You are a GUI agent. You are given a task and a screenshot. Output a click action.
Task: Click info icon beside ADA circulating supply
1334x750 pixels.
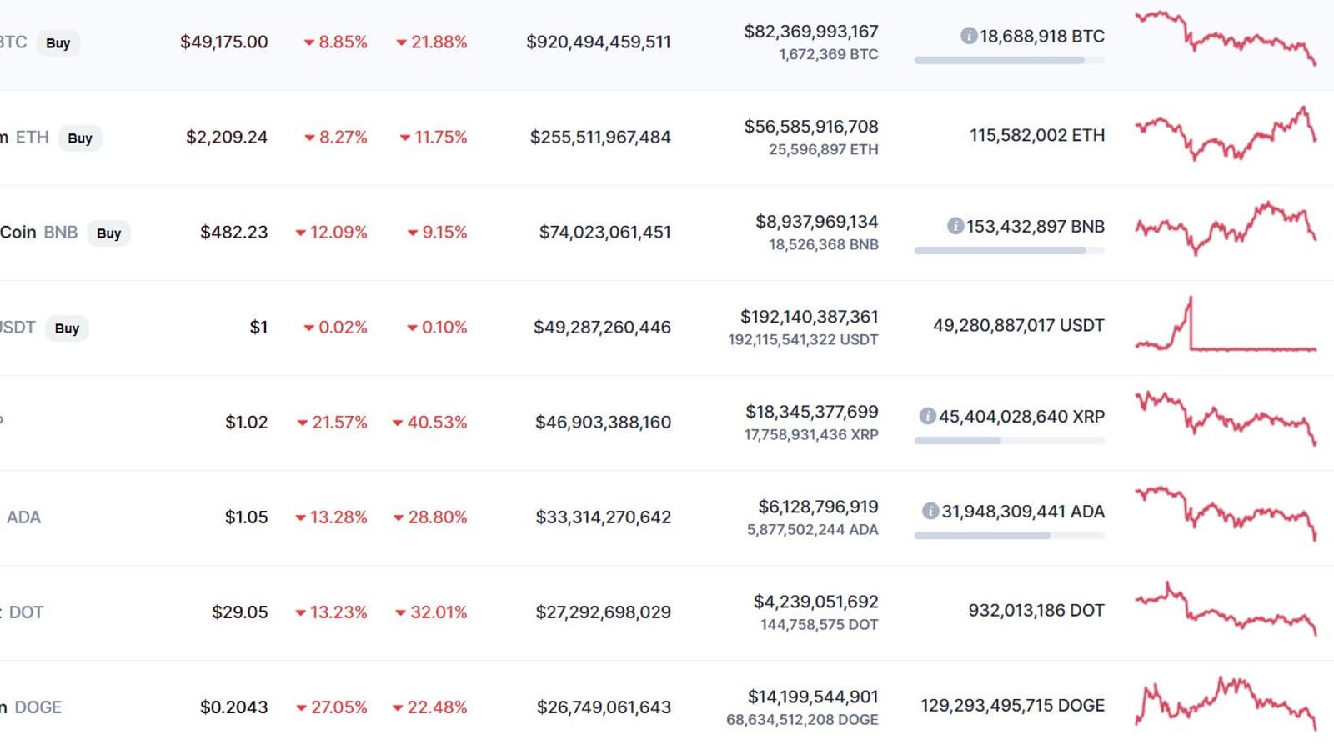[930, 511]
